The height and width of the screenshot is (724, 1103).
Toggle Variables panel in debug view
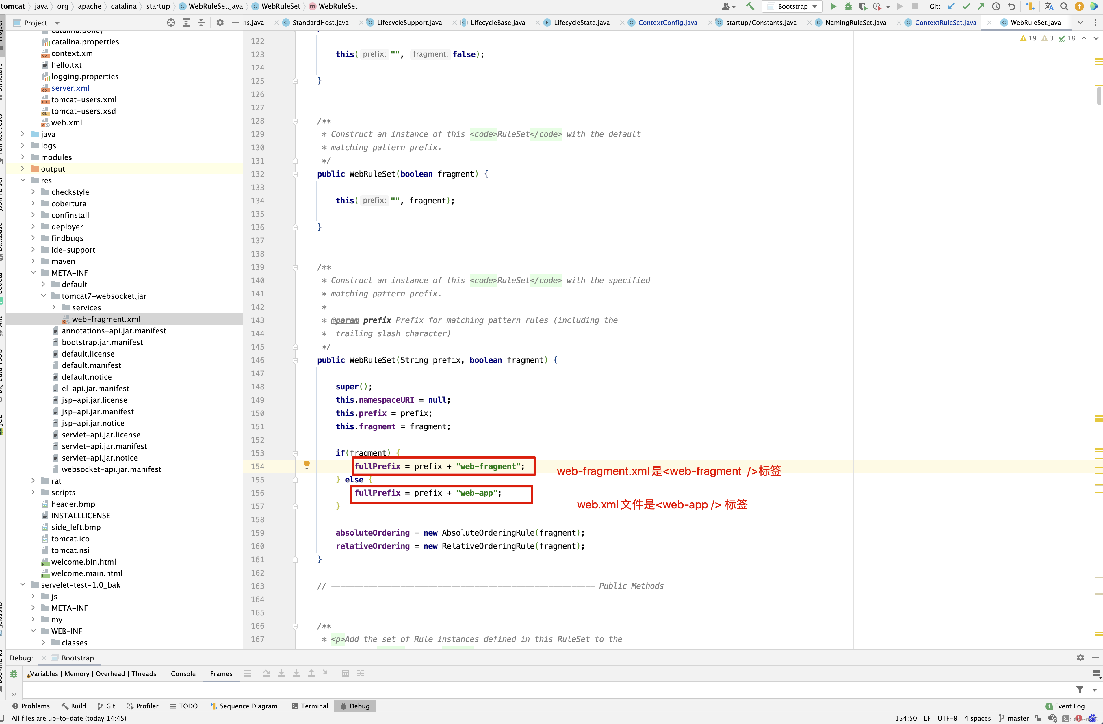click(44, 673)
